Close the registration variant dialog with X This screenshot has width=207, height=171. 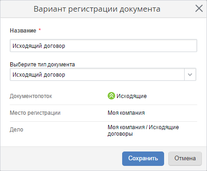tap(199, 8)
